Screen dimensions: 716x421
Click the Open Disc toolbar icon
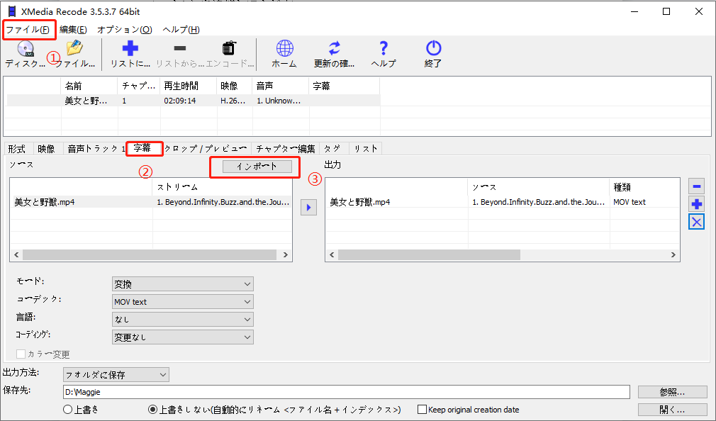pos(26,50)
